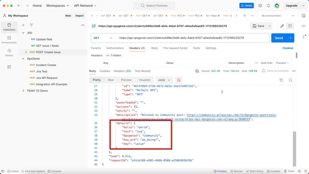The height and width of the screenshot is (174, 309).
Task: Click the Invite button
Action: tap(247, 6)
